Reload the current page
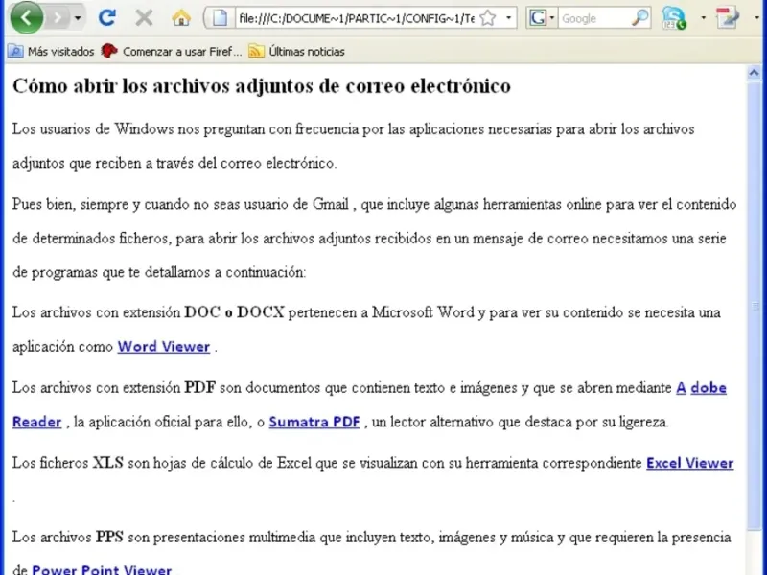 tap(106, 18)
